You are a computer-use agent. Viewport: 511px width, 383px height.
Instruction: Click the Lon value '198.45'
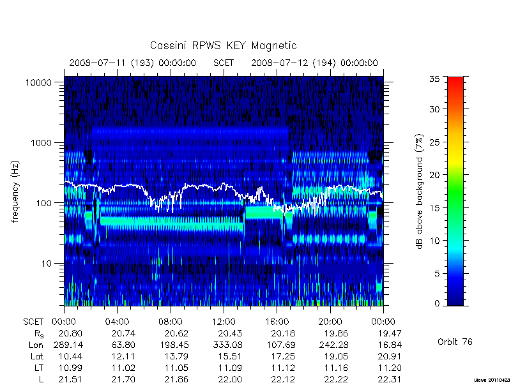point(174,345)
